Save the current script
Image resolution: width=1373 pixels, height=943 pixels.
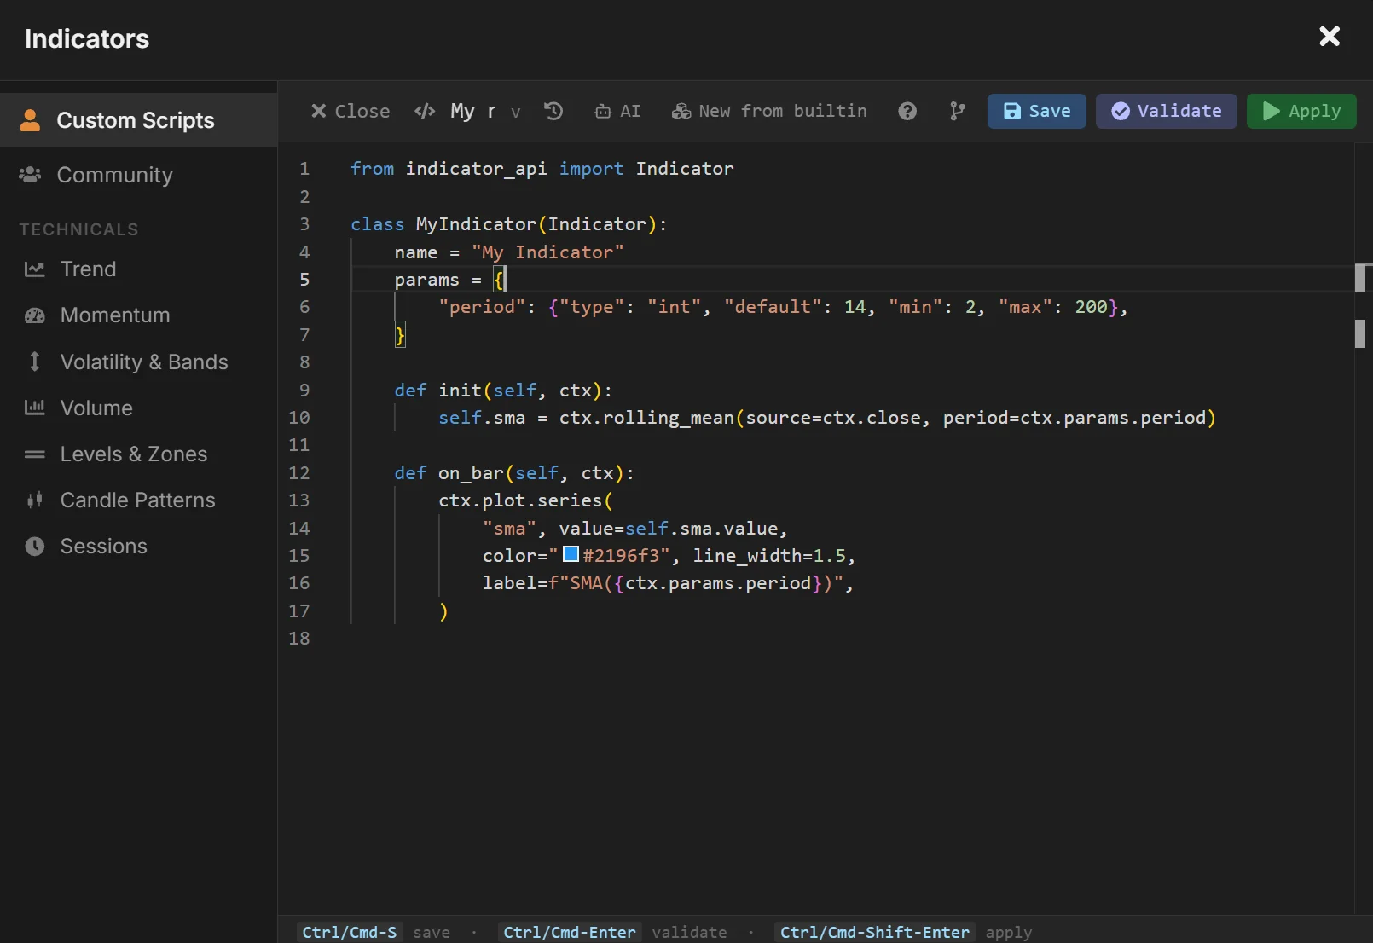[x=1037, y=111]
